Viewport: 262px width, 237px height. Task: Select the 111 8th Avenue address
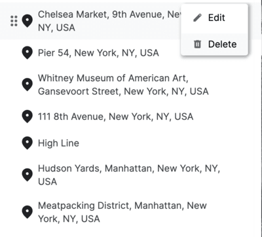tap(115, 117)
